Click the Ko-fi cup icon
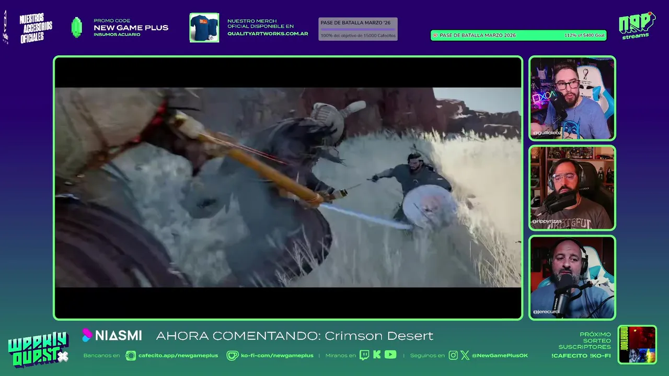 click(232, 356)
